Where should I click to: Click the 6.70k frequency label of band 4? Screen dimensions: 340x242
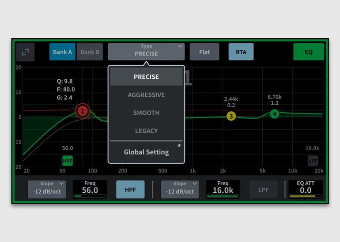click(x=275, y=97)
